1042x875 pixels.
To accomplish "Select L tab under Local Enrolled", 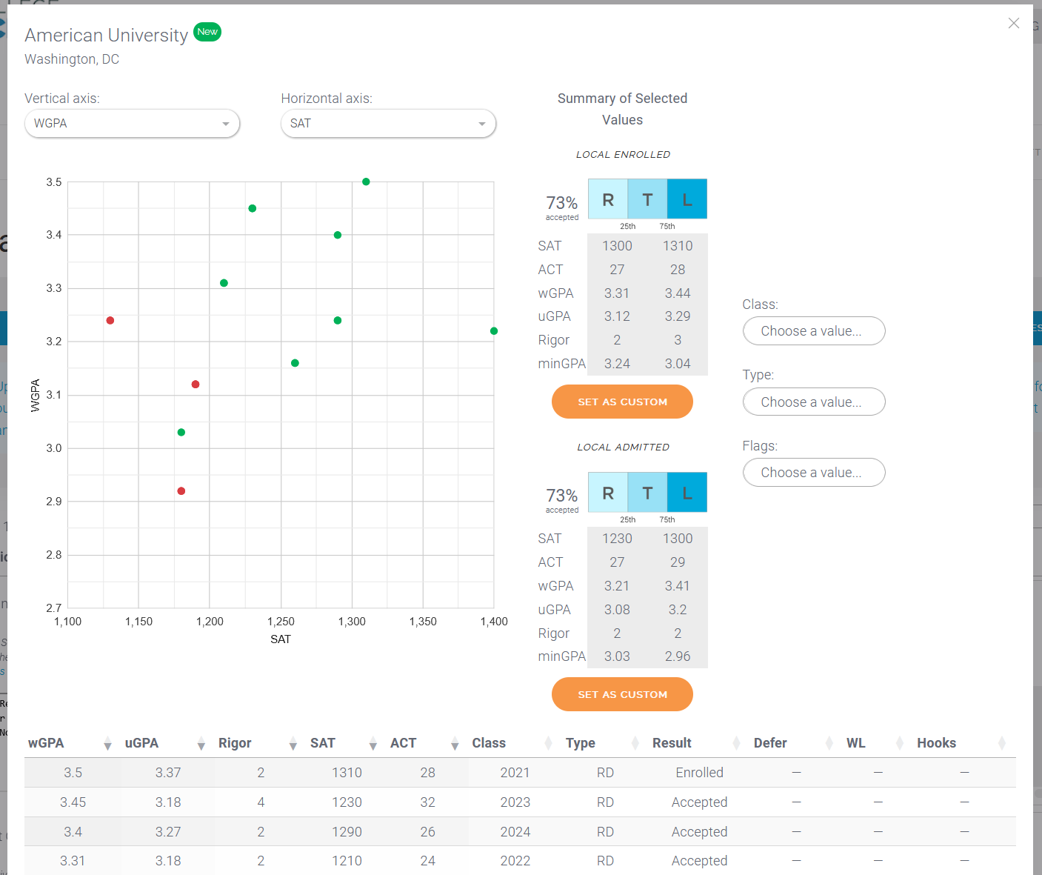I will click(687, 199).
